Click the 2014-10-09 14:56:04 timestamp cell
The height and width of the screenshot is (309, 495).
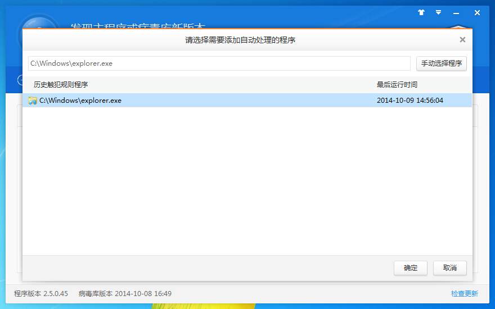[410, 101]
